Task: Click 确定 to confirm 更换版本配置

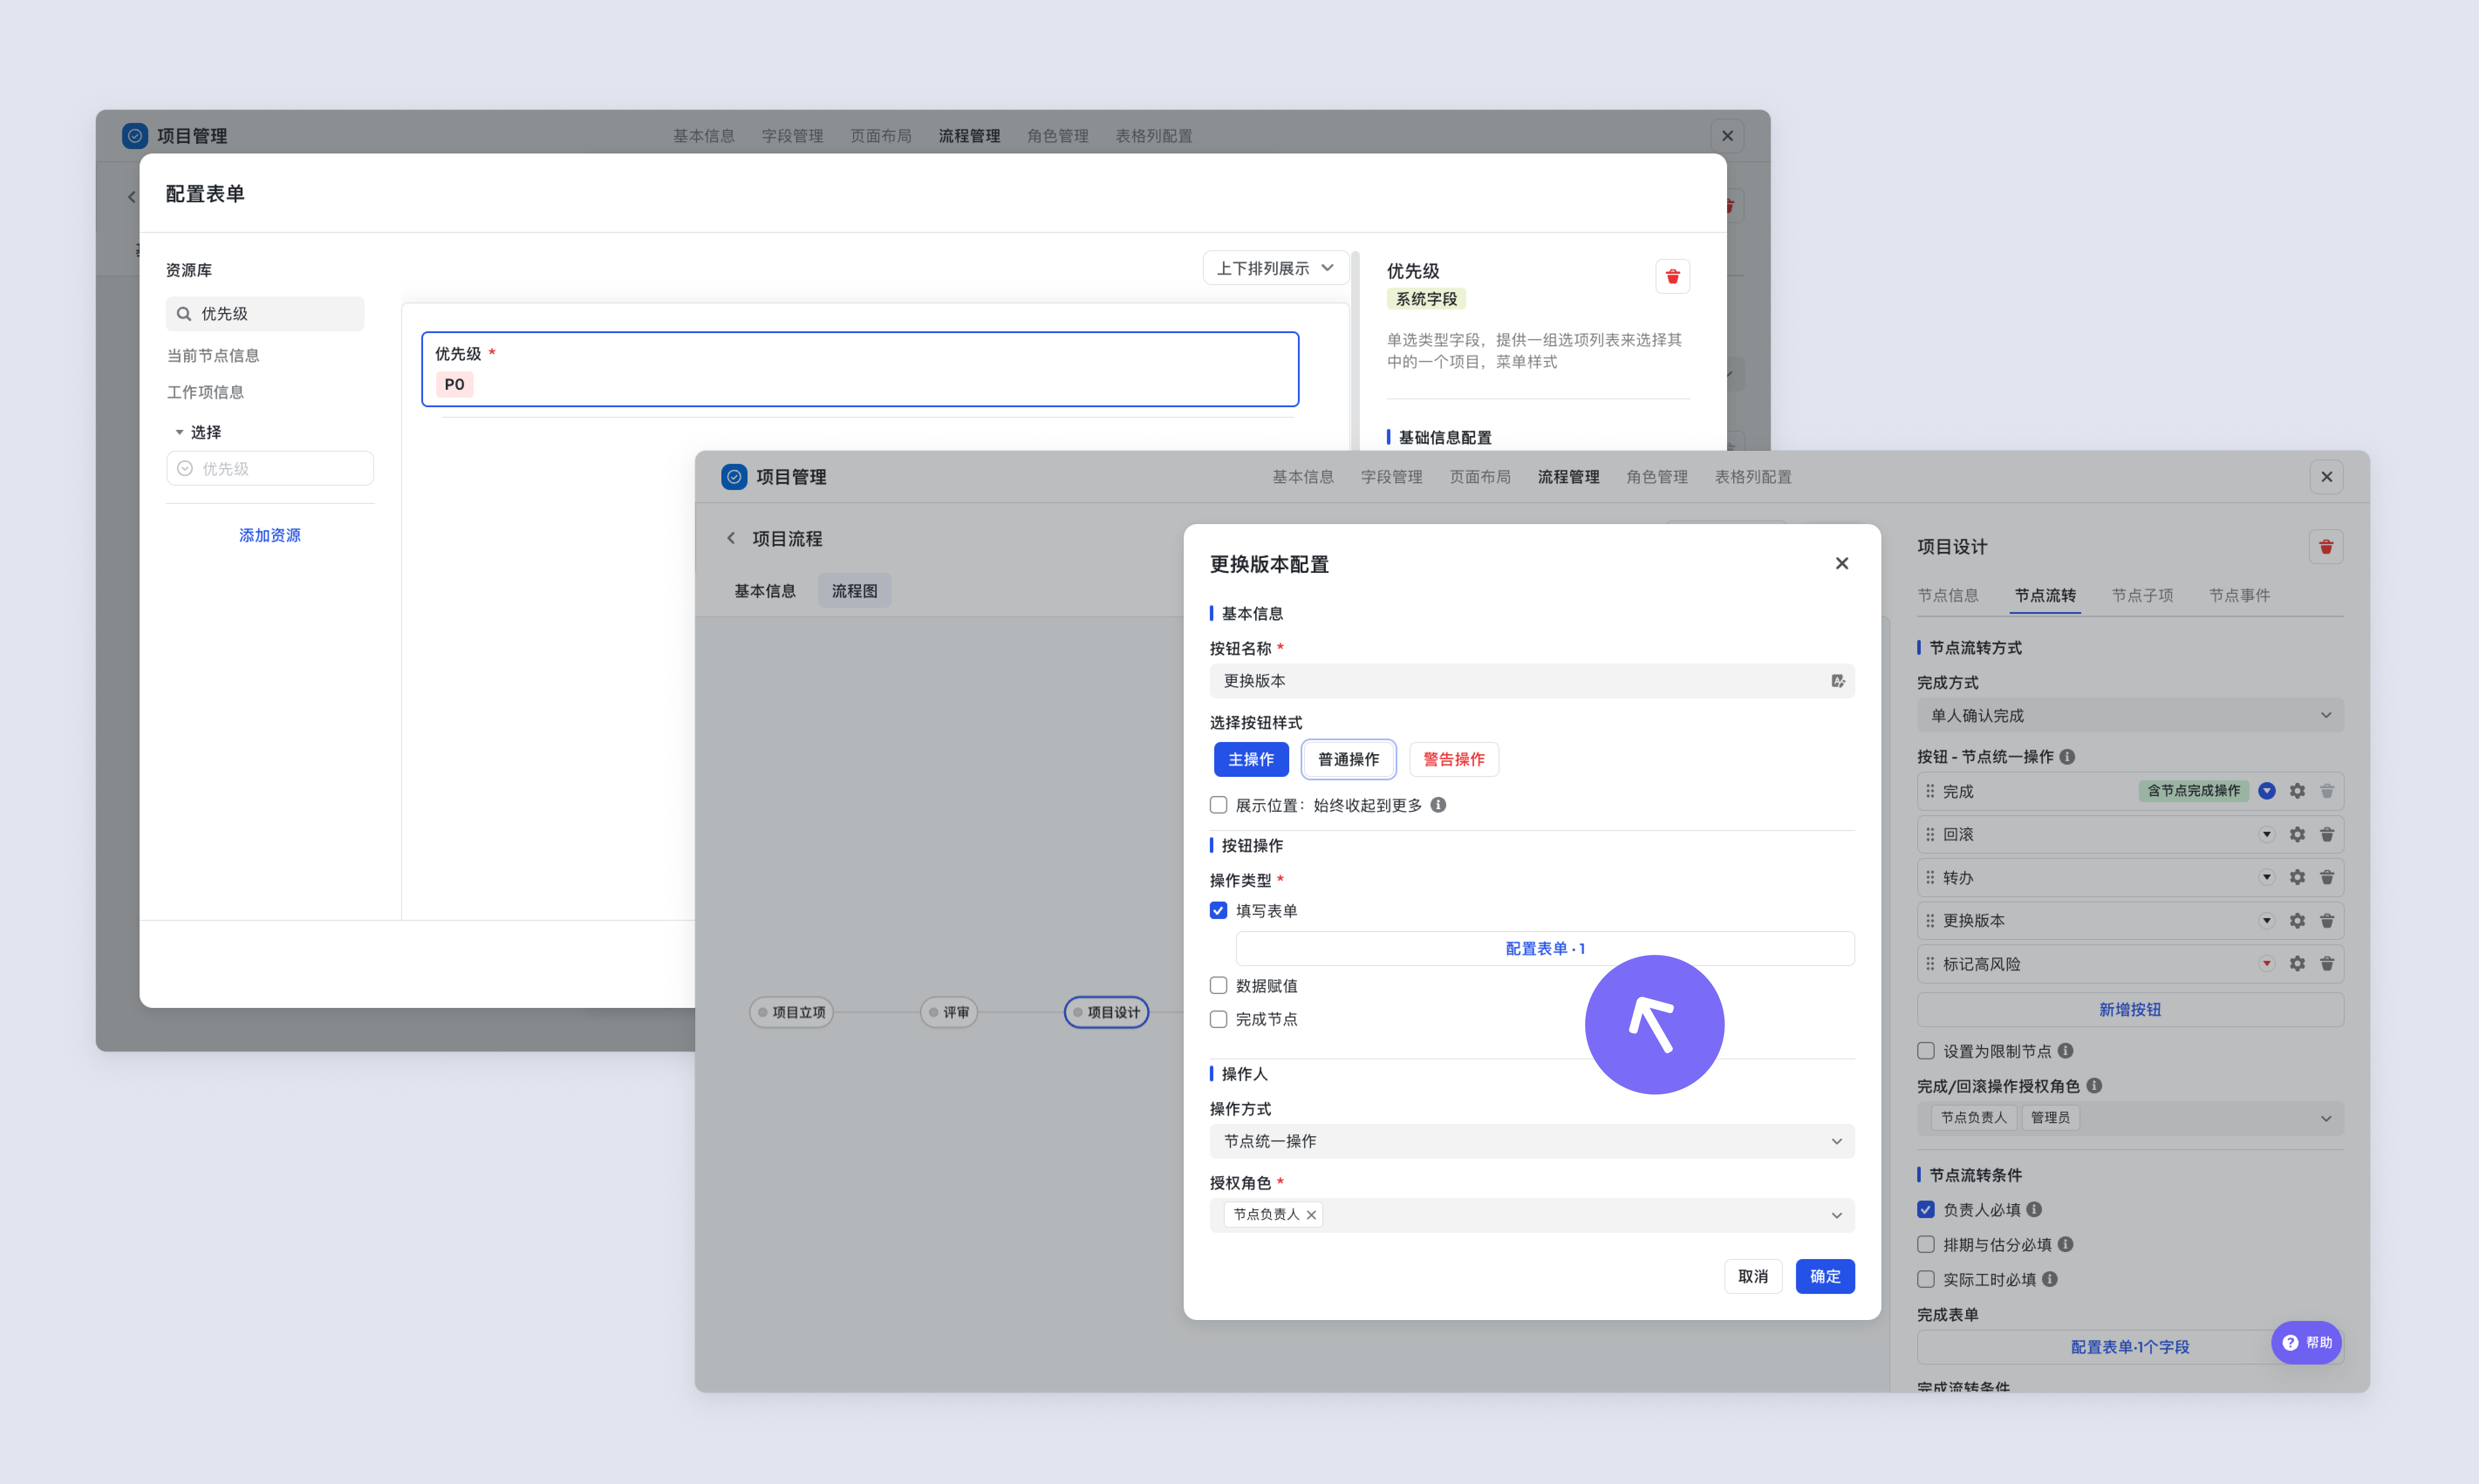Action: pos(1825,1276)
